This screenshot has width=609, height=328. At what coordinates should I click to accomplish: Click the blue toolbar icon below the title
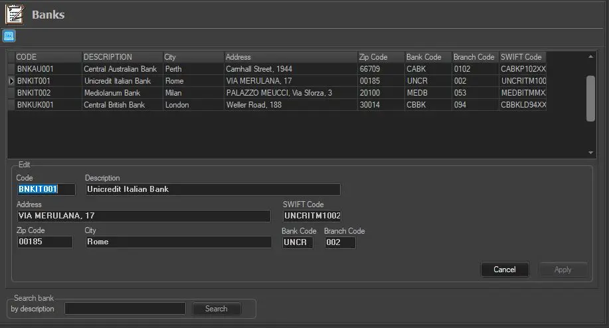tap(9, 36)
